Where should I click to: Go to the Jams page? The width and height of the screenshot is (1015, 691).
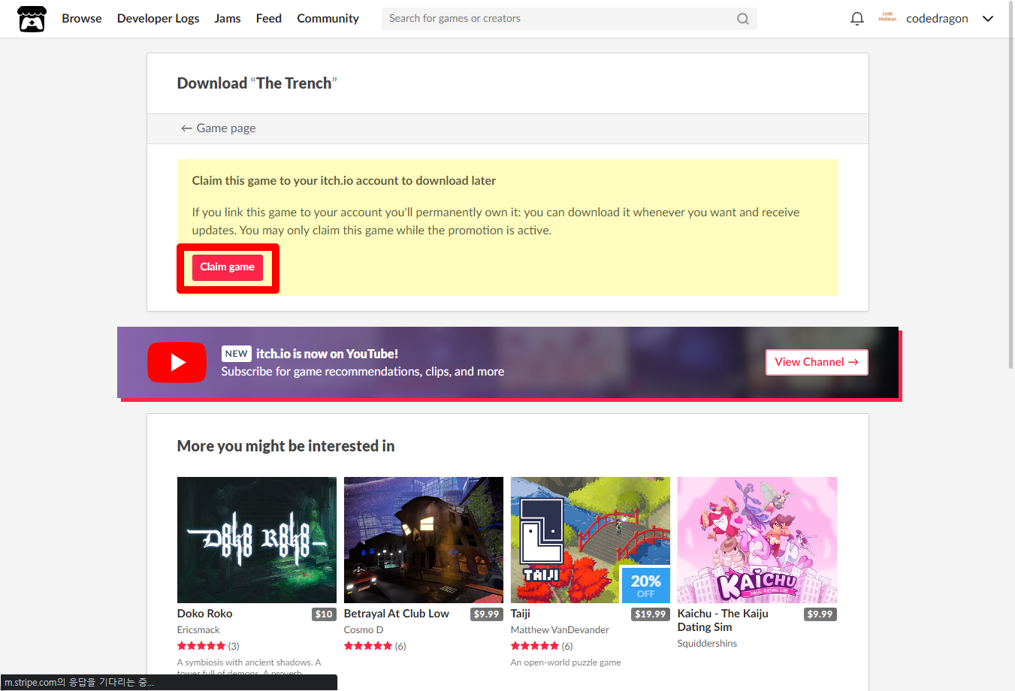tap(228, 19)
